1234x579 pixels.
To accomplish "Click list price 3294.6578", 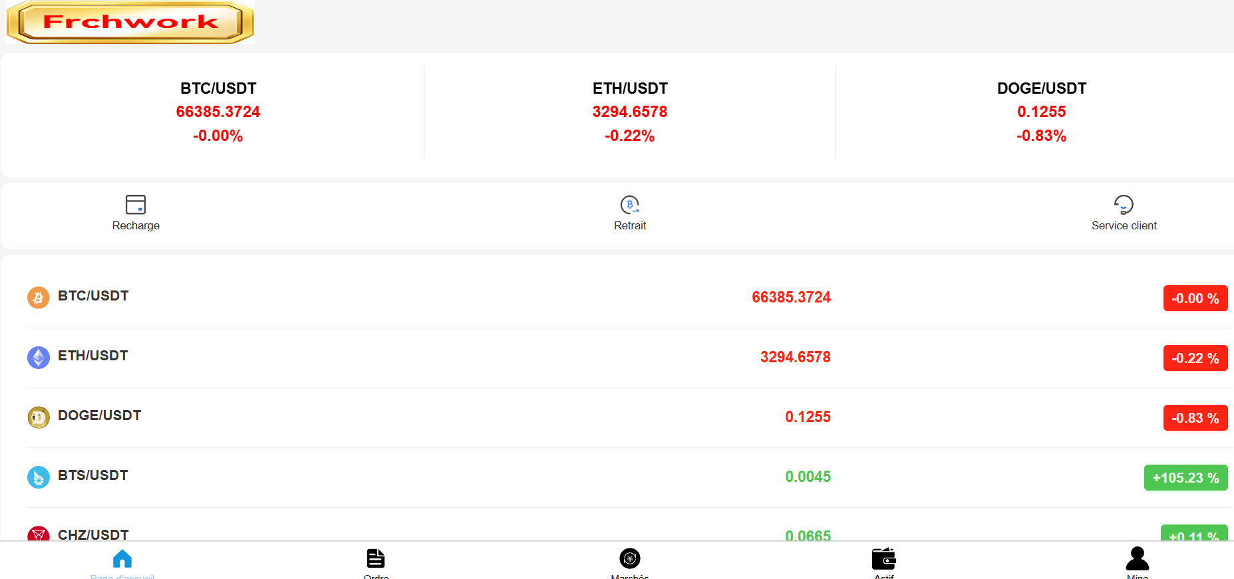I will (796, 357).
